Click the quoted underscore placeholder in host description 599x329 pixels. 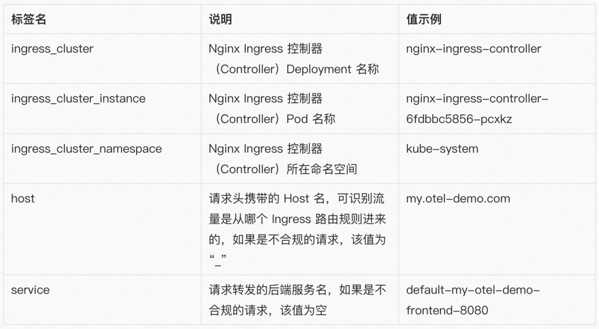(x=219, y=259)
